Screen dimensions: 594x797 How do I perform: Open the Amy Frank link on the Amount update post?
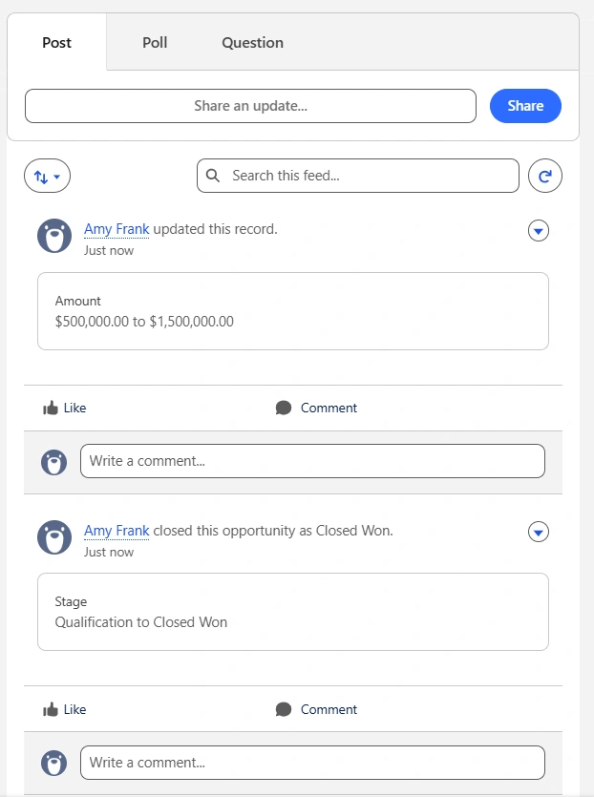pyautogui.click(x=117, y=229)
